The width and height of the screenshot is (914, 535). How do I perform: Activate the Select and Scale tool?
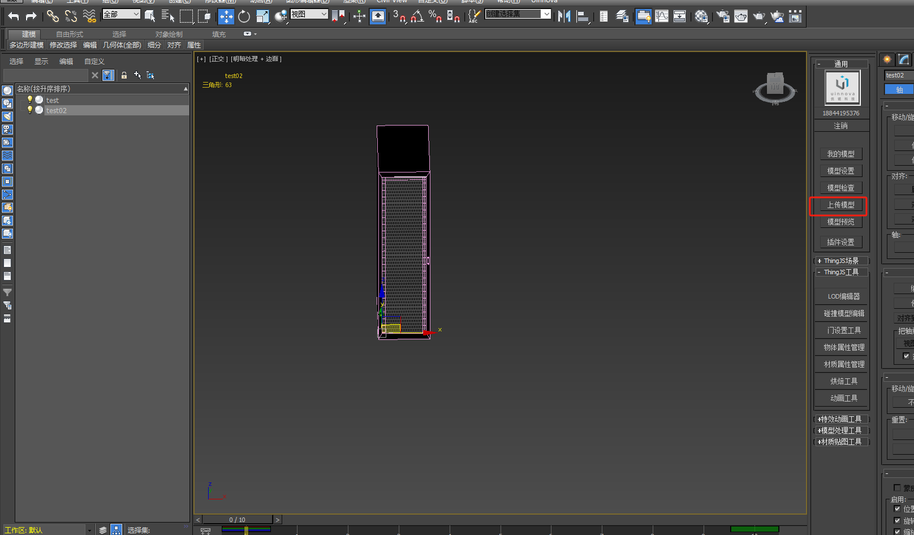point(262,16)
